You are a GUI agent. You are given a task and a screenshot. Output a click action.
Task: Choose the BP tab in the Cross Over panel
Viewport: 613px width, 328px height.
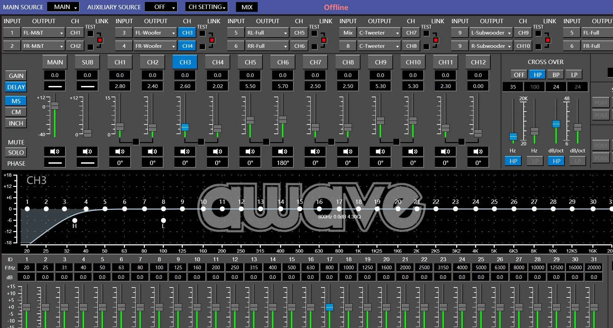pyautogui.click(x=556, y=75)
